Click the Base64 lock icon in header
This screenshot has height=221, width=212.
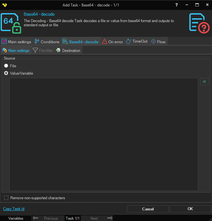11,23
